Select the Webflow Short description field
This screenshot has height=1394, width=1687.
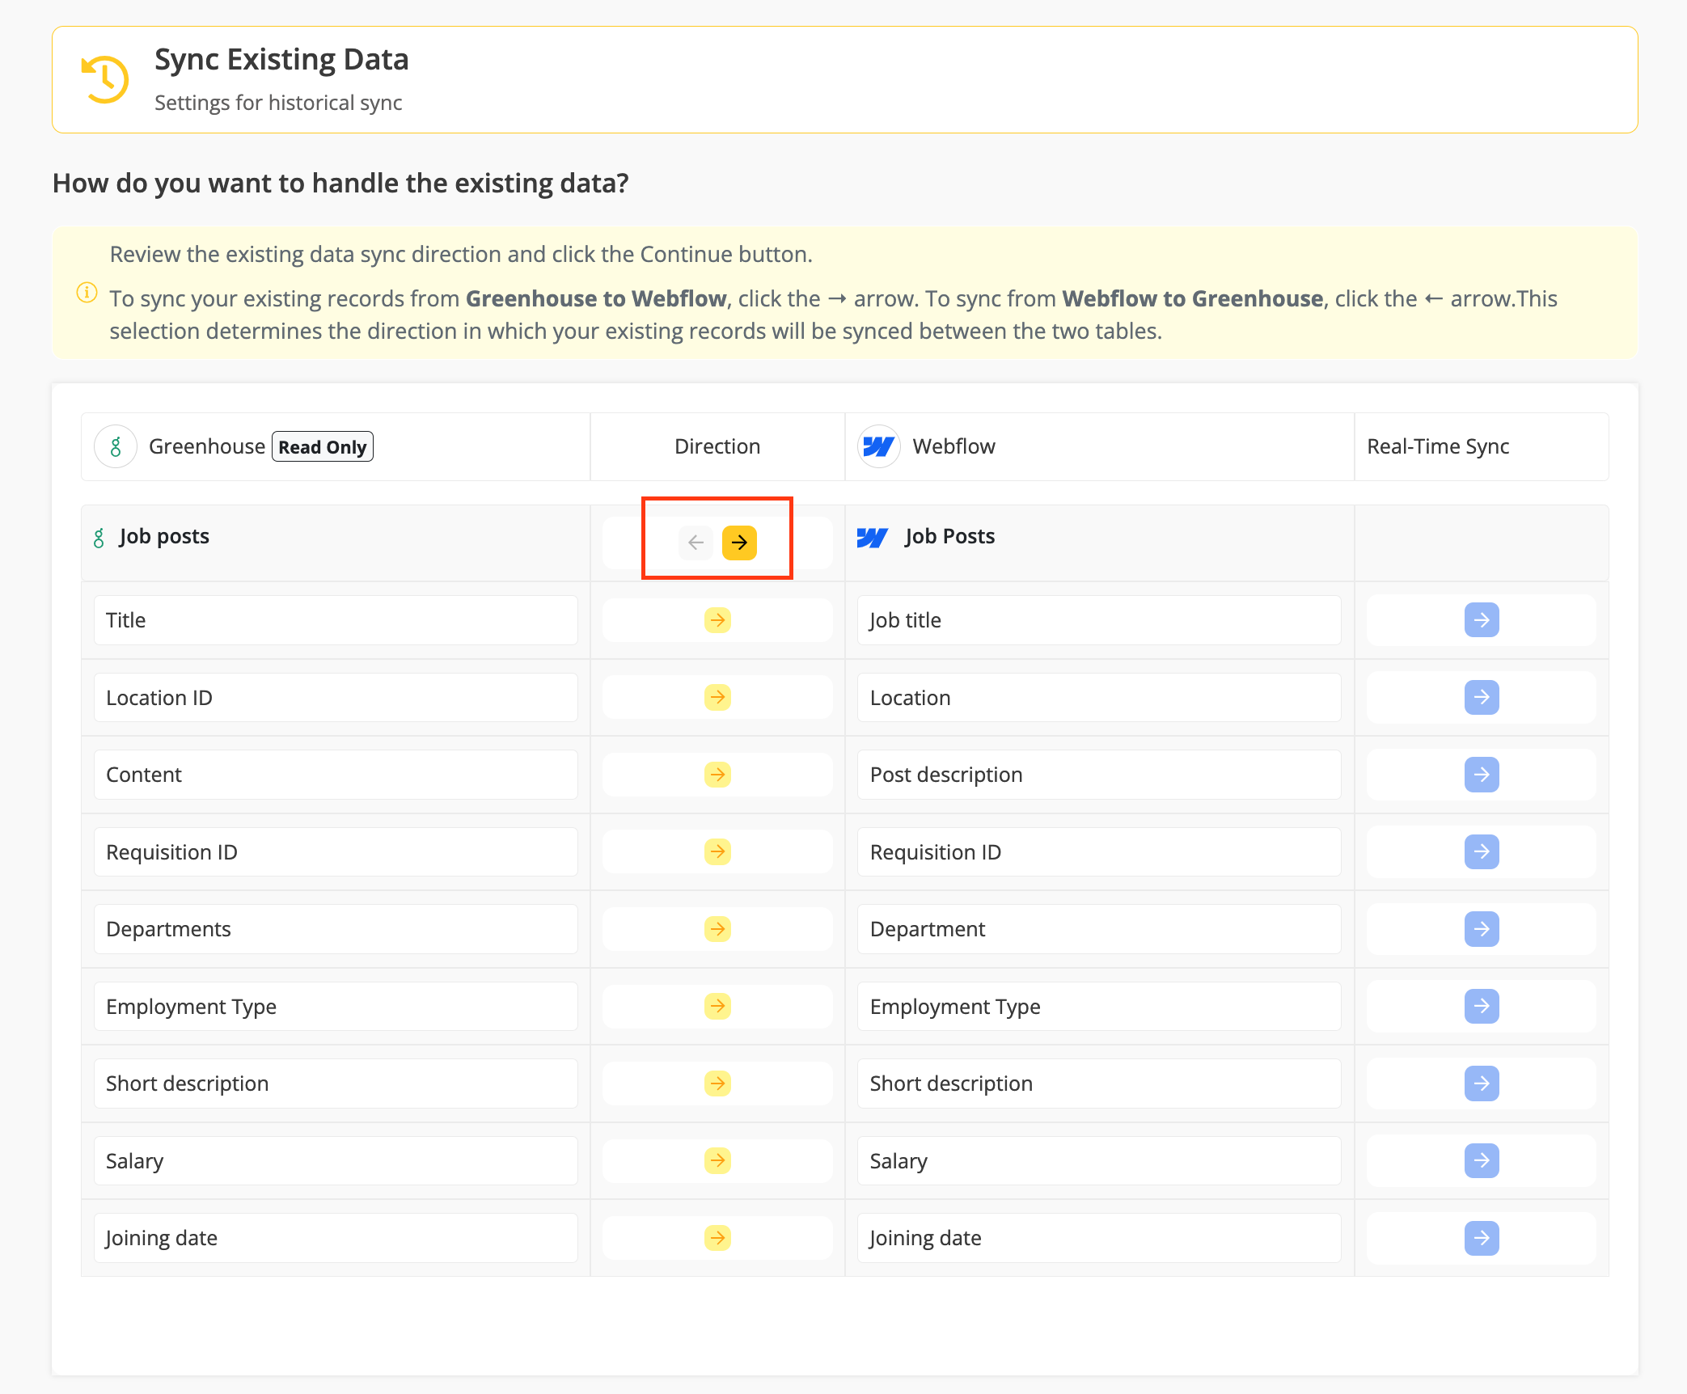click(x=1099, y=1084)
